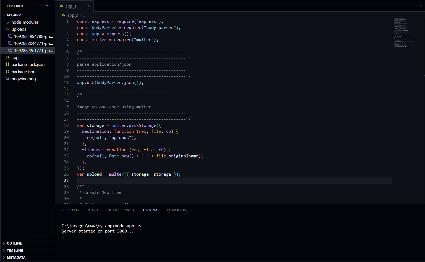Click braces icon of package.json
The image size is (425, 262).
(8, 72)
